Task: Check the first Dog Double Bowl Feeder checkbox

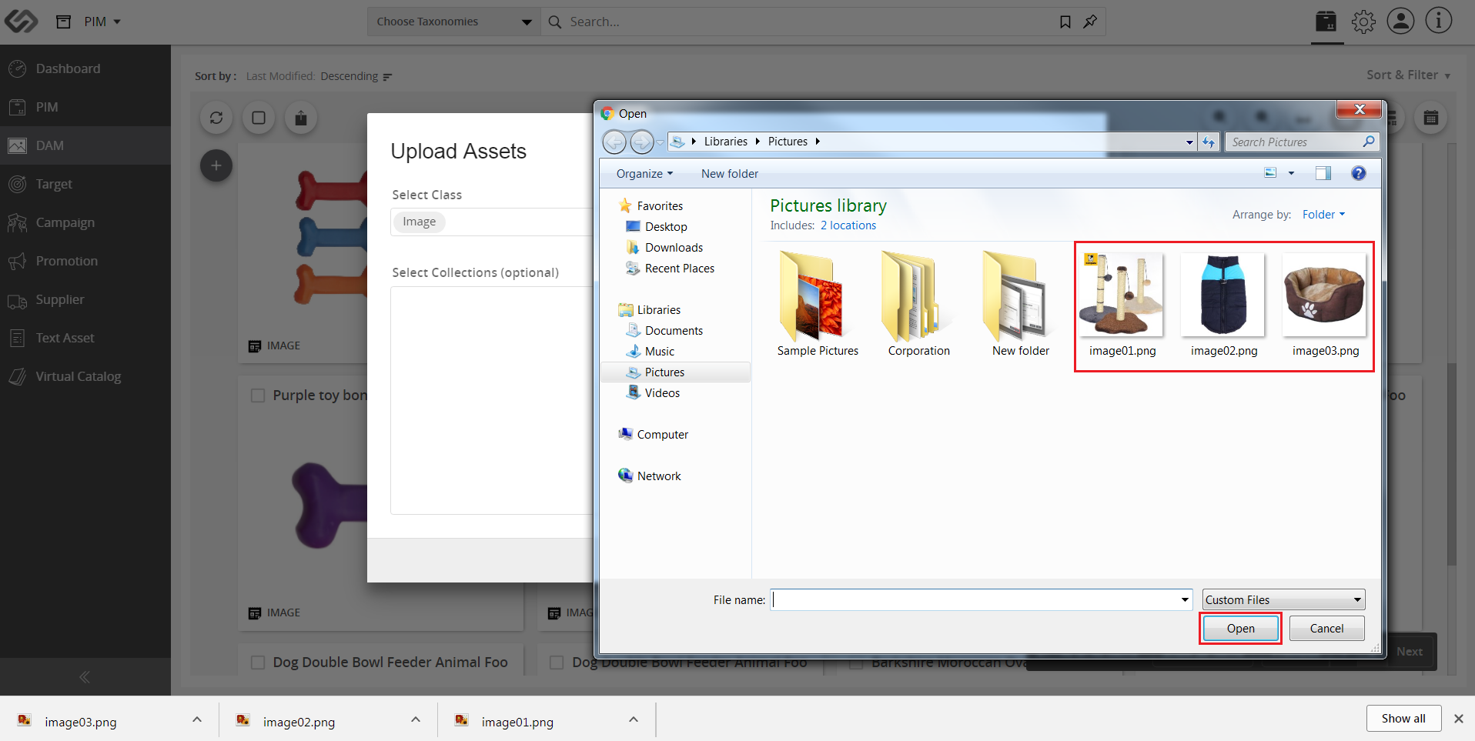Action: coord(258,663)
